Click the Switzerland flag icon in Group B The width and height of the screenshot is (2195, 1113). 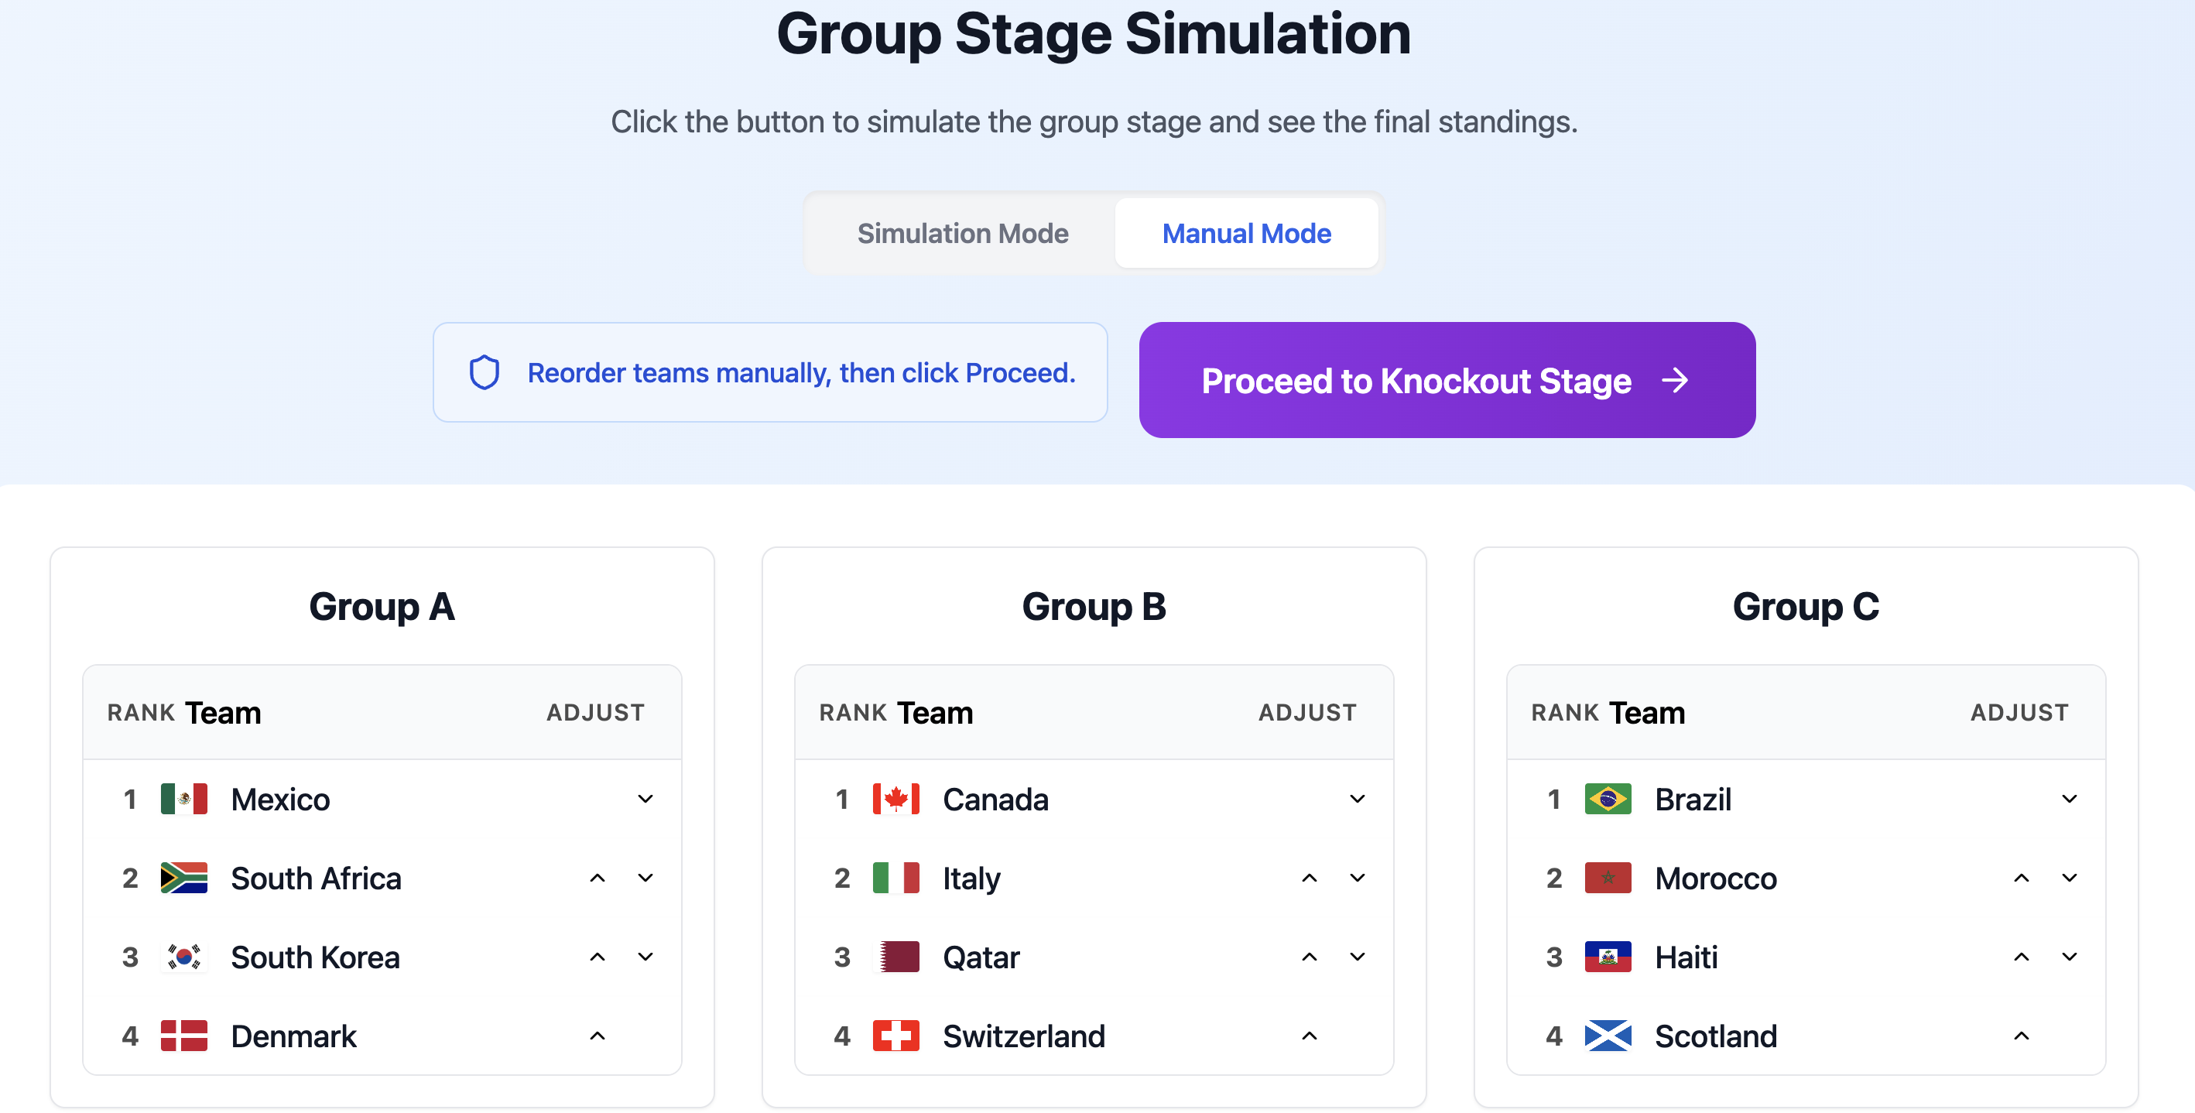point(896,1036)
